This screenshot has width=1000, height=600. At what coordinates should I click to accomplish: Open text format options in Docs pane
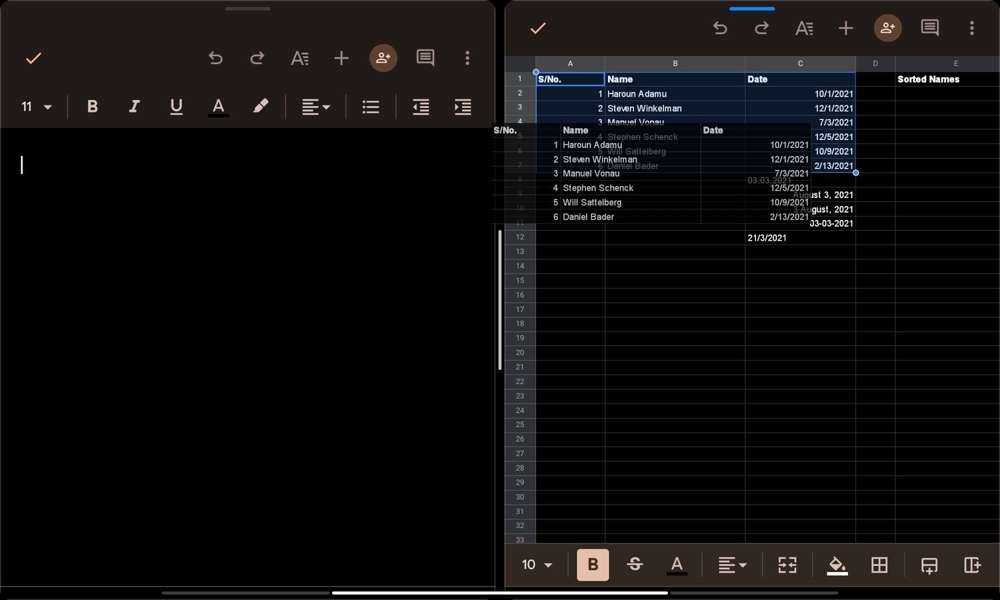point(299,58)
